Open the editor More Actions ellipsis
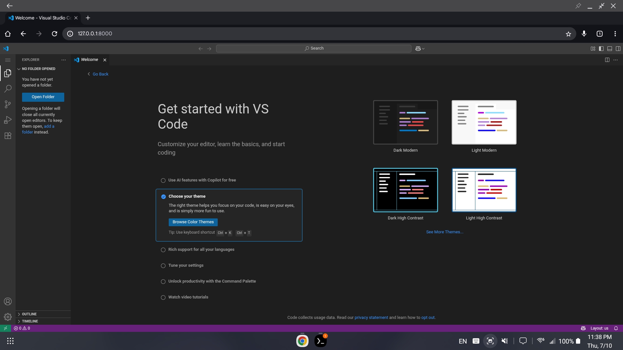Image resolution: width=623 pixels, height=350 pixels. pos(616,60)
